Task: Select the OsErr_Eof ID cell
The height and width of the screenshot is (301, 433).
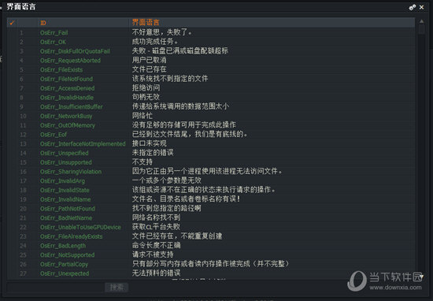Action: [54, 135]
